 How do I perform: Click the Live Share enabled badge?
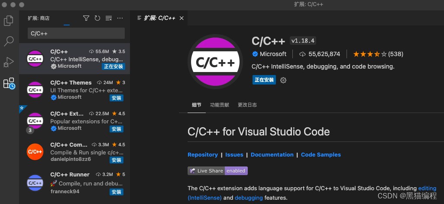pyautogui.click(x=217, y=171)
